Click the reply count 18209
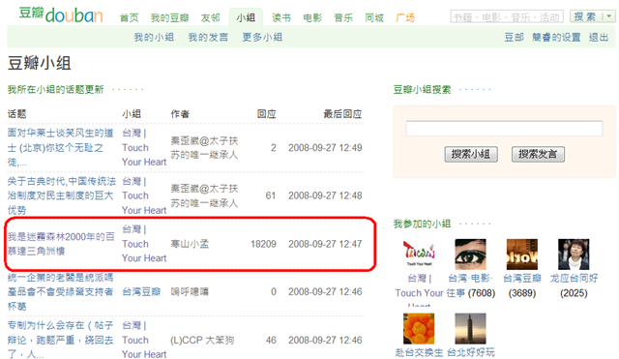Image resolution: width=619 pixels, height=359 pixels. tap(263, 244)
